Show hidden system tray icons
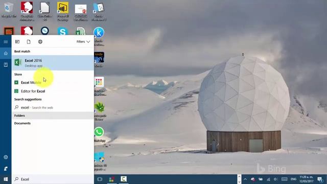This screenshot has width=327, height=184. (245, 179)
